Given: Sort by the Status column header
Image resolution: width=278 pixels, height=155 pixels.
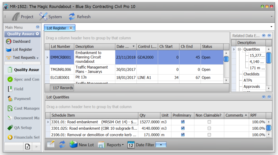Looking at the screenshot, I should (x=212, y=46).
